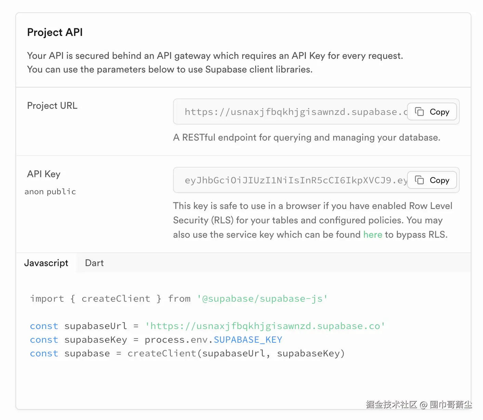Click the 'Your API is secured' description
The width and height of the screenshot is (483, 420).
pos(215,63)
